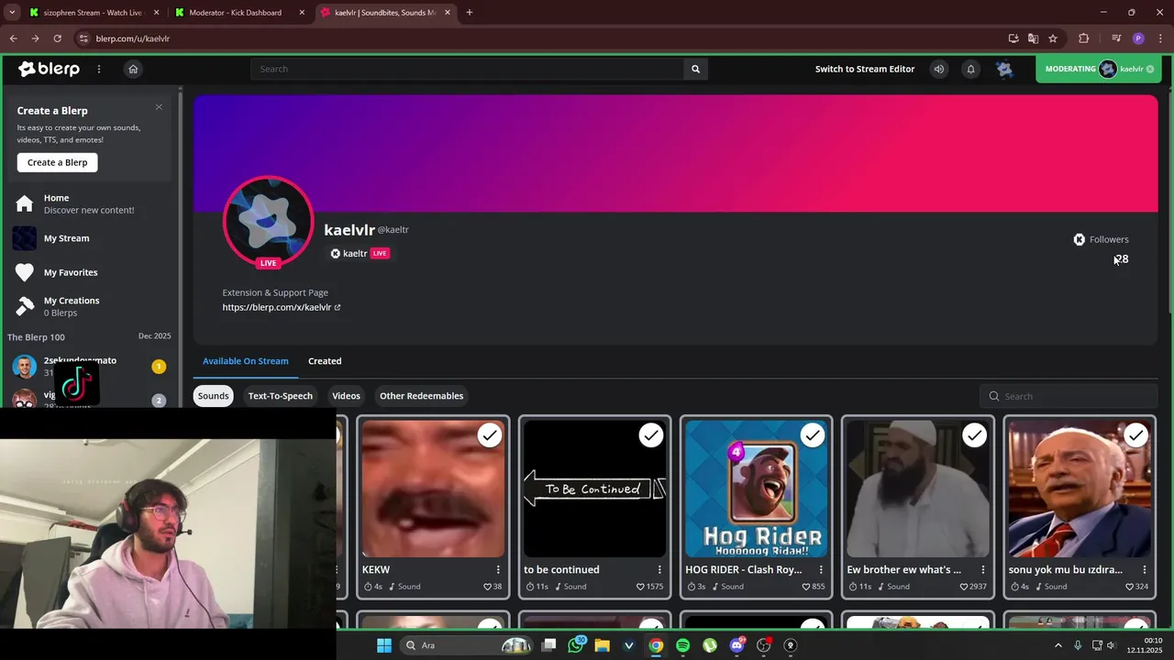Viewport: 1174px width, 660px height.
Task: Open My Creations in the sidebar
Action: click(89, 306)
